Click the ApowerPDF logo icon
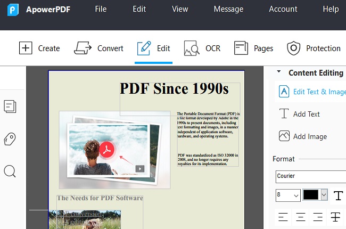 coord(13,10)
